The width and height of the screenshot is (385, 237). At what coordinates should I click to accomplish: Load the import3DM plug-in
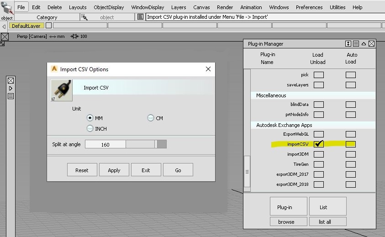tap(319, 154)
